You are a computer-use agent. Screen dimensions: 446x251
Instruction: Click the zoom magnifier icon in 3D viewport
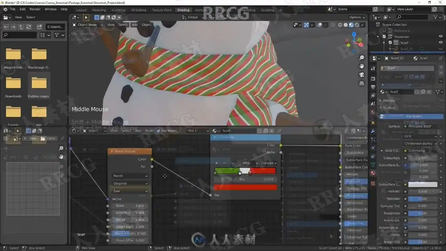click(x=362, y=58)
